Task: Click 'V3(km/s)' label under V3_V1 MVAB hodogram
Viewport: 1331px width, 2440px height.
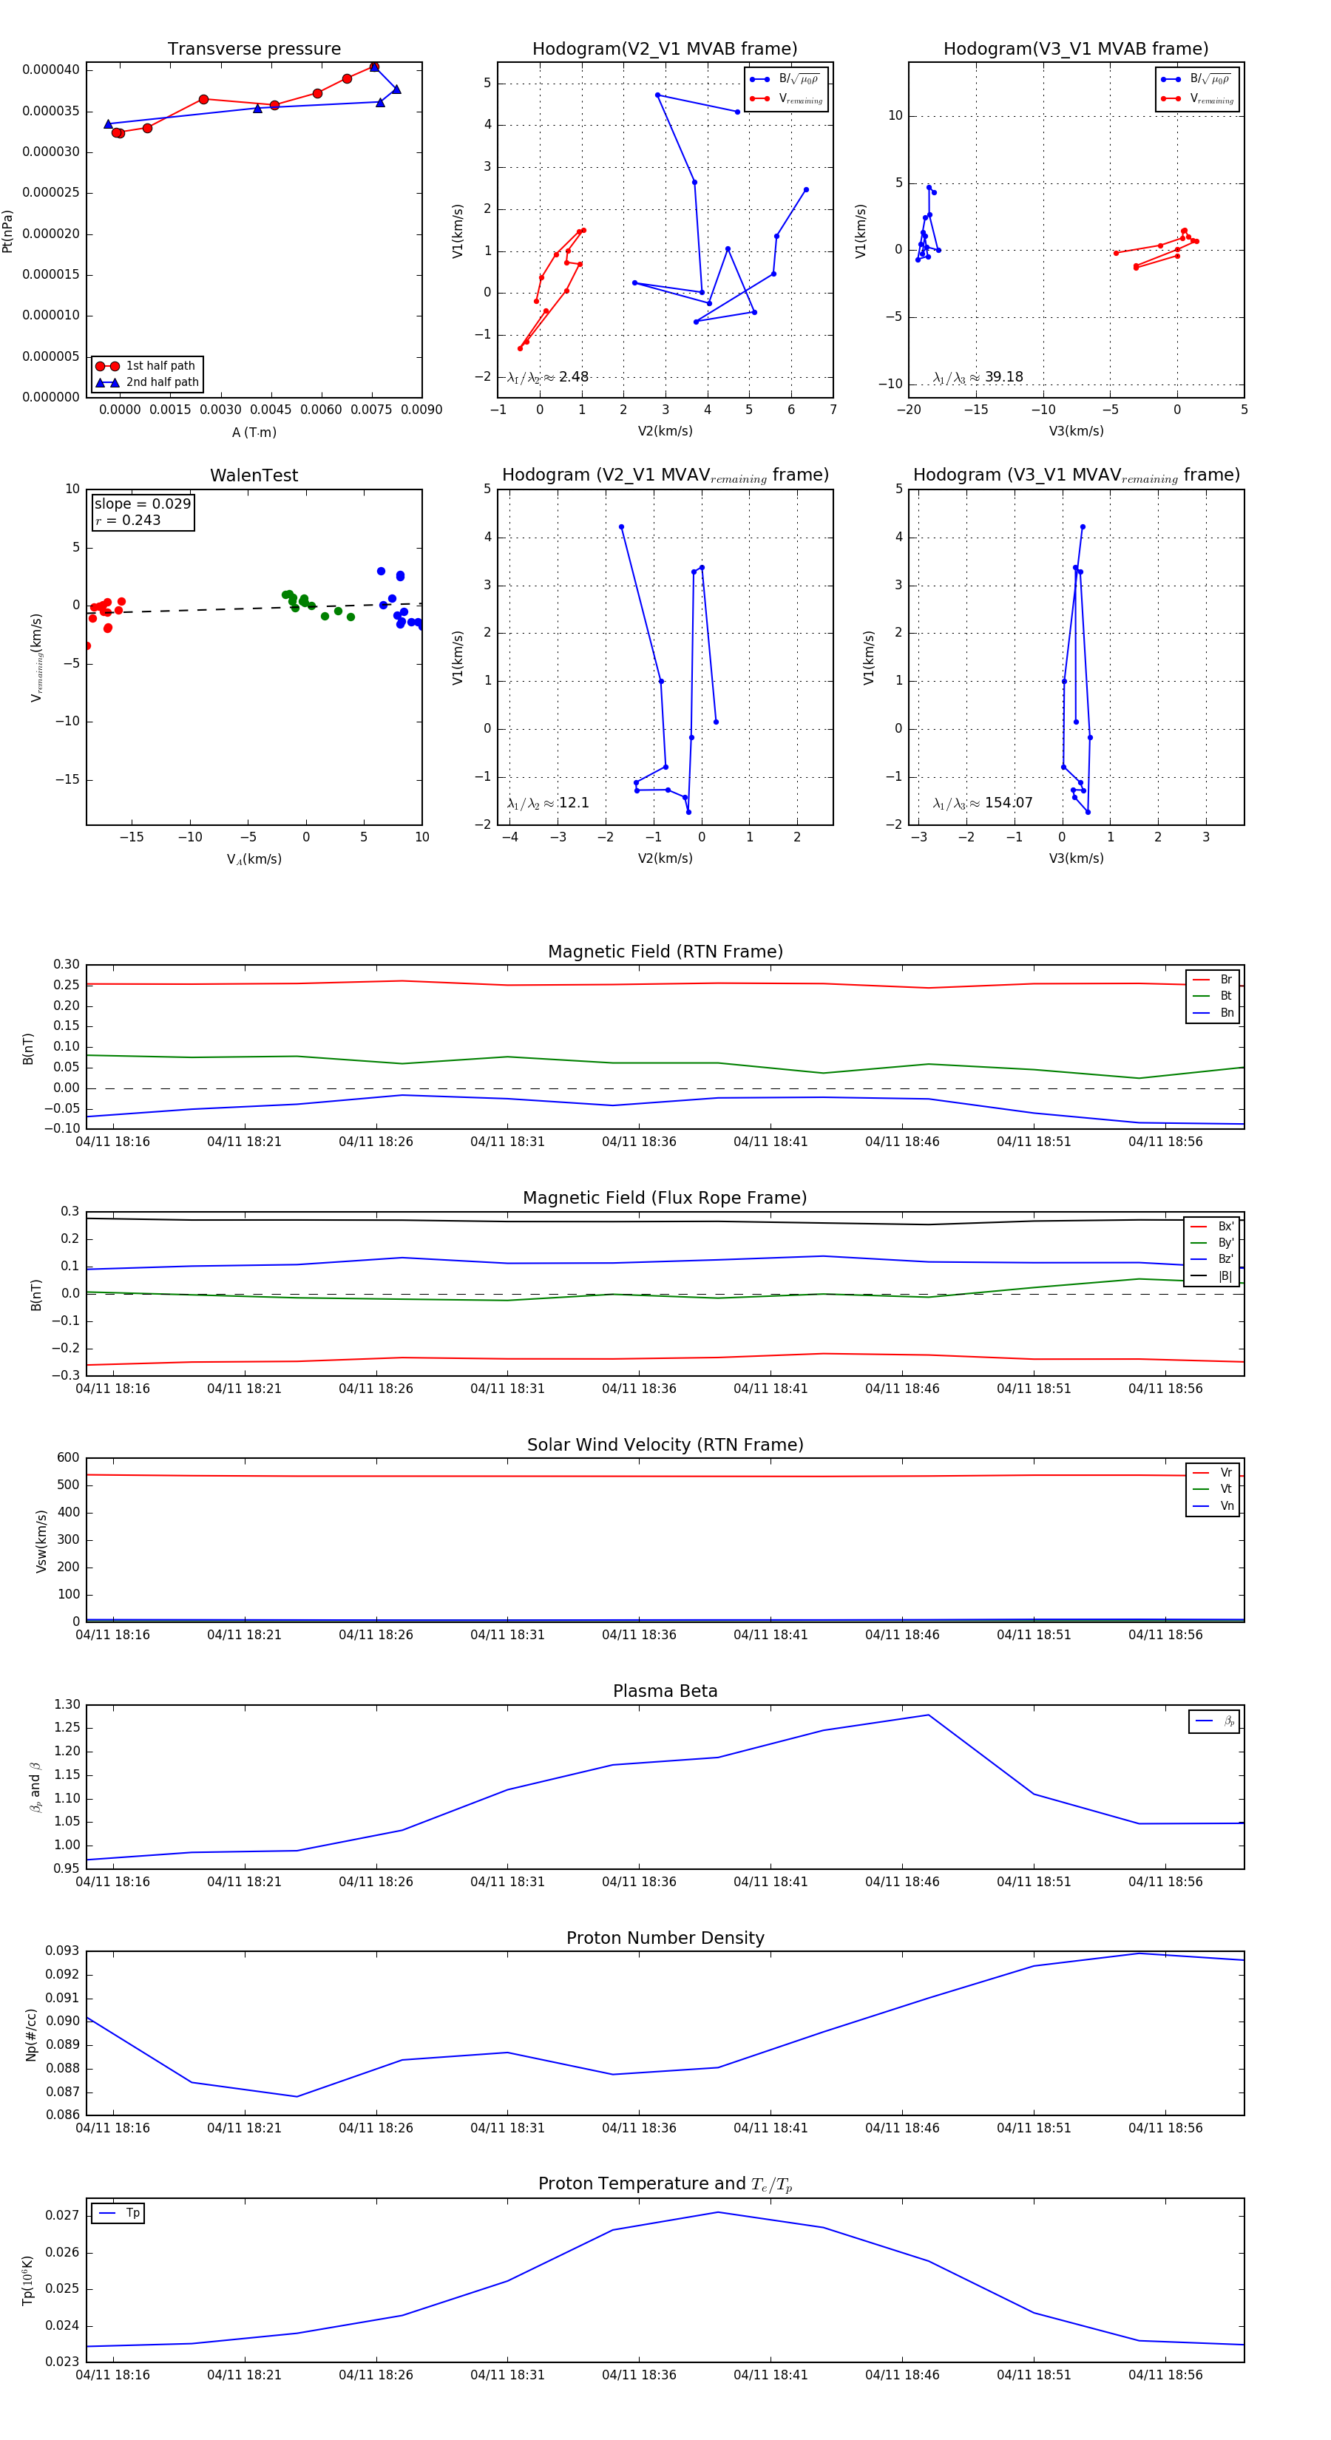Action: (x=1076, y=431)
